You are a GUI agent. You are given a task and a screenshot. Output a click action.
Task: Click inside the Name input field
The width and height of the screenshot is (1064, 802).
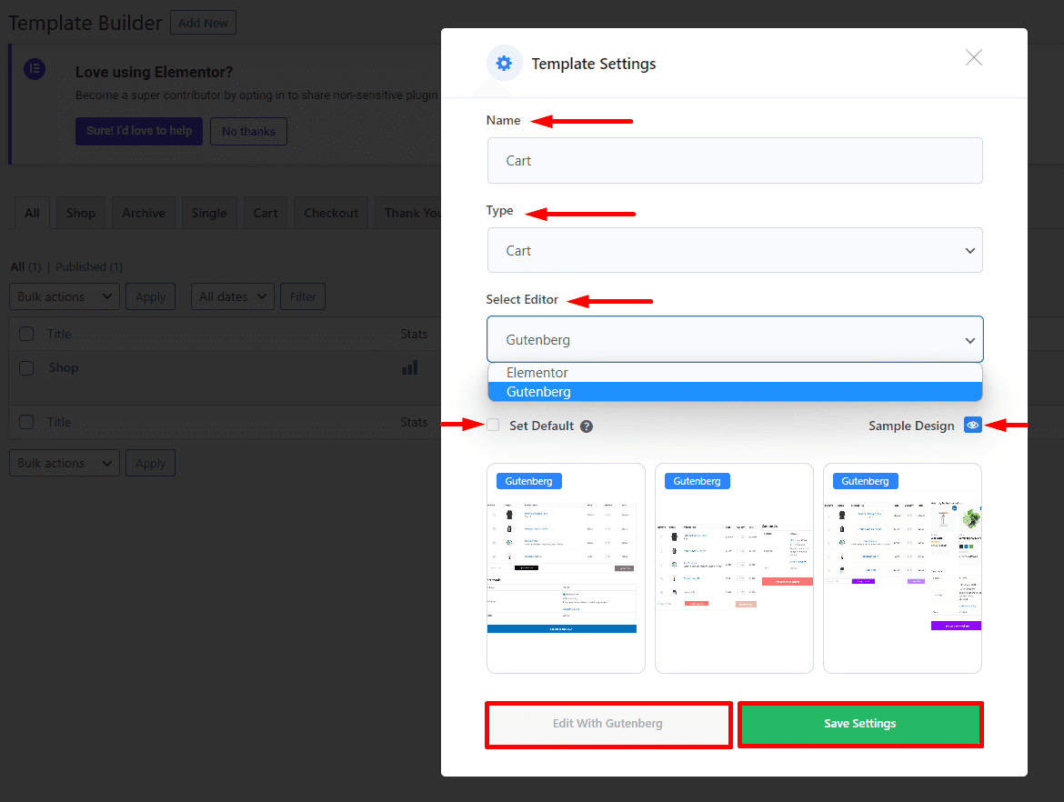pyautogui.click(x=735, y=161)
